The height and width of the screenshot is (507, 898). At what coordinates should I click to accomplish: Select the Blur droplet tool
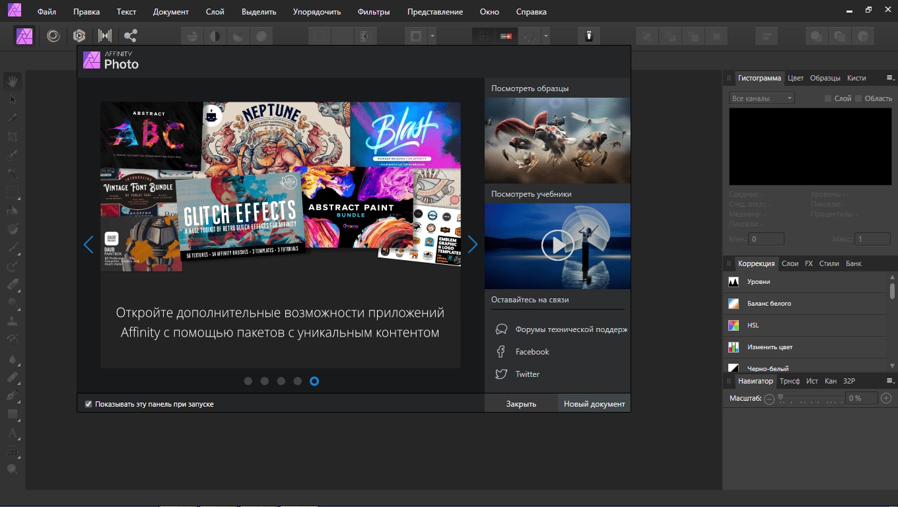click(x=13, y=360)
